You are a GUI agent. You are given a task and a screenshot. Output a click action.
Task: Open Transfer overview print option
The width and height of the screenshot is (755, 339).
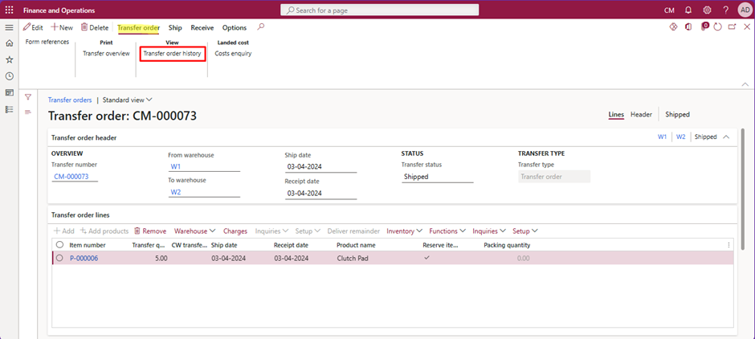[106, 54]
